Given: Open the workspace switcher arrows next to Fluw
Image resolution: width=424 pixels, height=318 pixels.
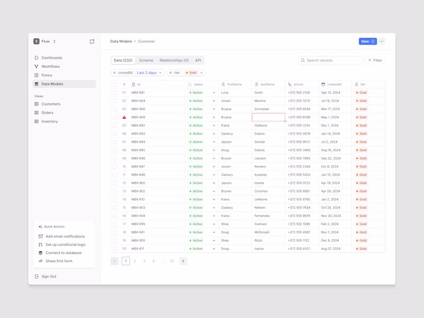Looking at the screenshot, I should (55, 41).
